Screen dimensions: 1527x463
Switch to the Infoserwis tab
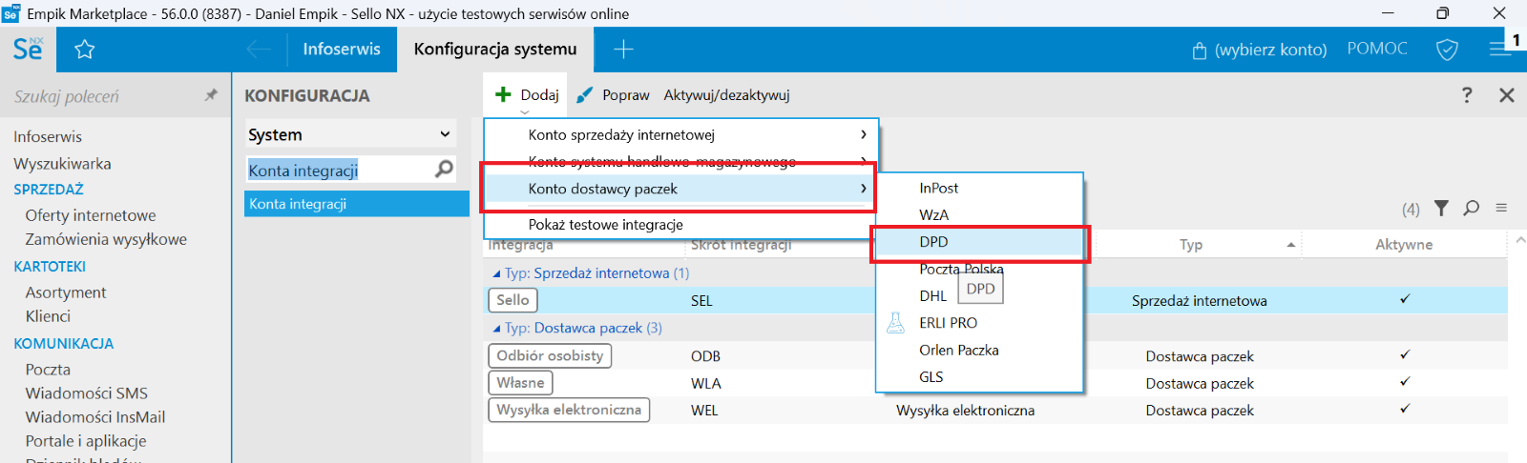click(x=341, y=50)
